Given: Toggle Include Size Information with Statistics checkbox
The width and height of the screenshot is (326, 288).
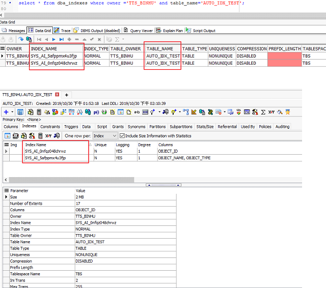Looking at the screenshot, I should point(122,136).
